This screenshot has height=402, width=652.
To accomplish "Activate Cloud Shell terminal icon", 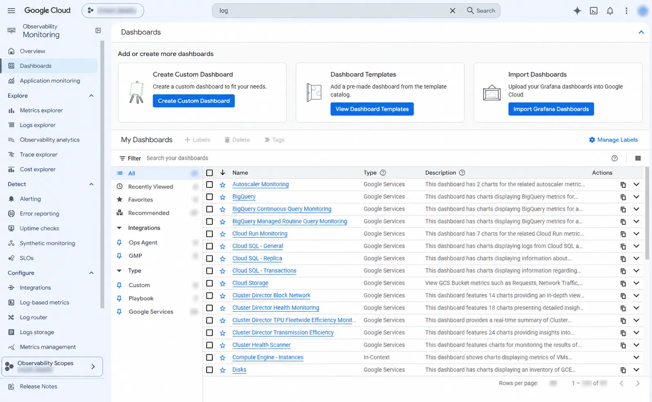I will click(594, 11).
